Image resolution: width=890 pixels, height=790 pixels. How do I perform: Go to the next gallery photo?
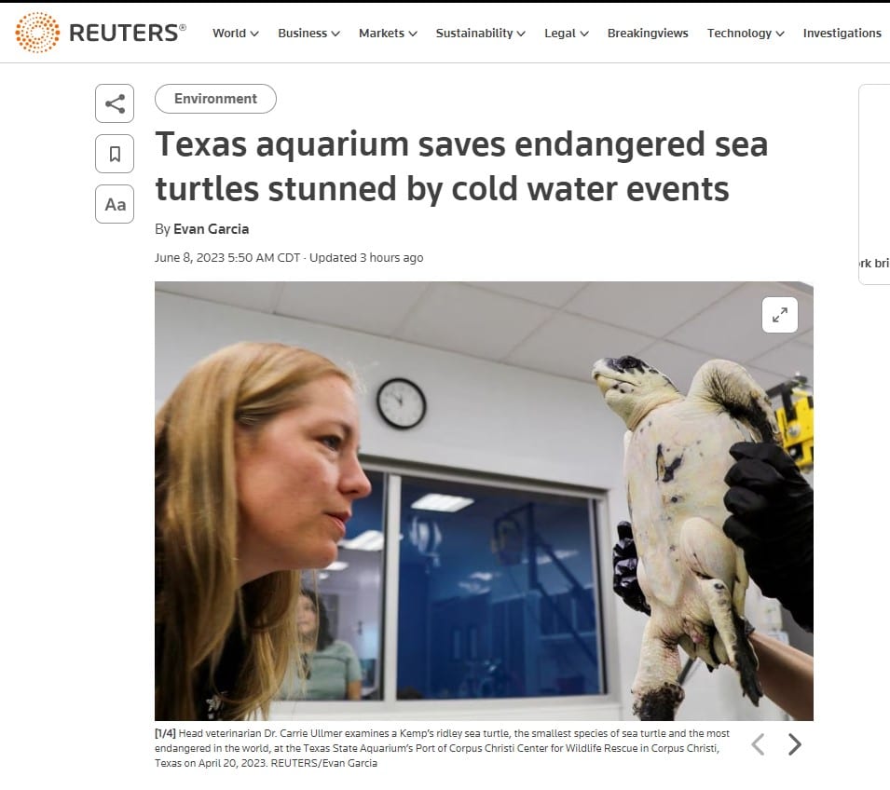pos(795,744)
